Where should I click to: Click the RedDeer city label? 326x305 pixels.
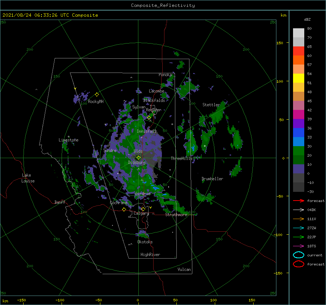click(154, 110)
